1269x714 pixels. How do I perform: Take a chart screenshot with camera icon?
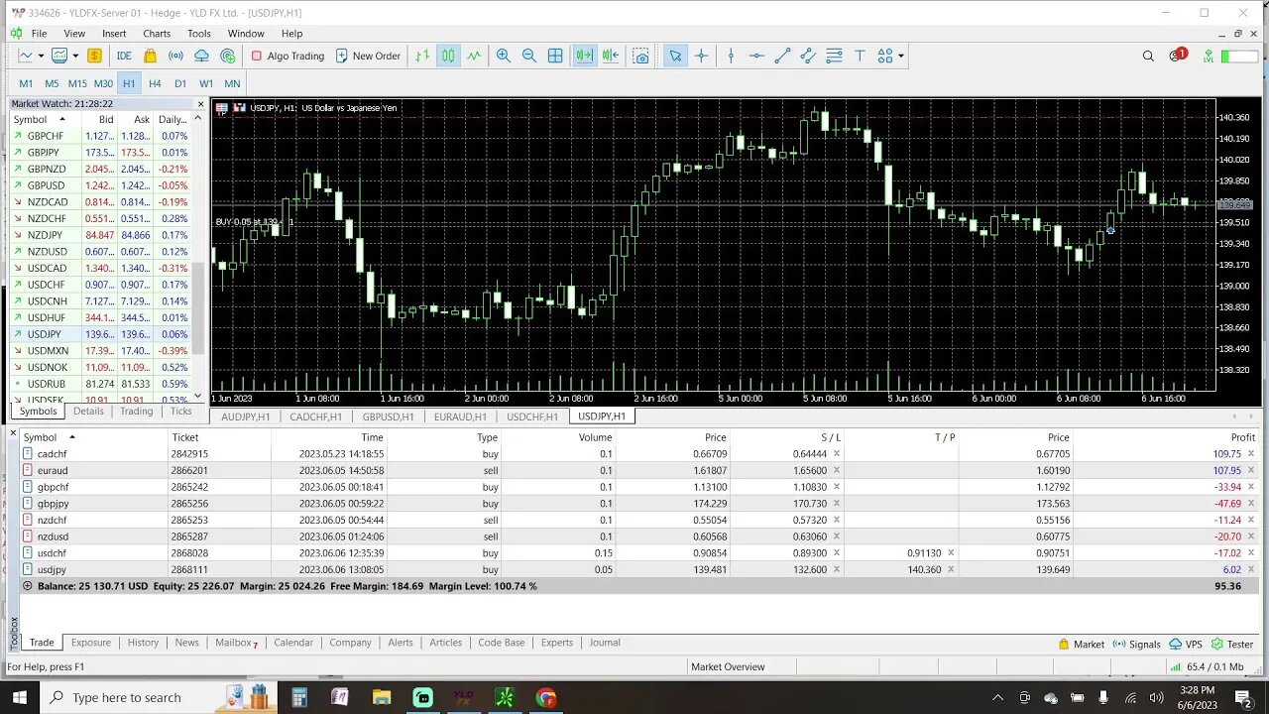tap(641, 56)
